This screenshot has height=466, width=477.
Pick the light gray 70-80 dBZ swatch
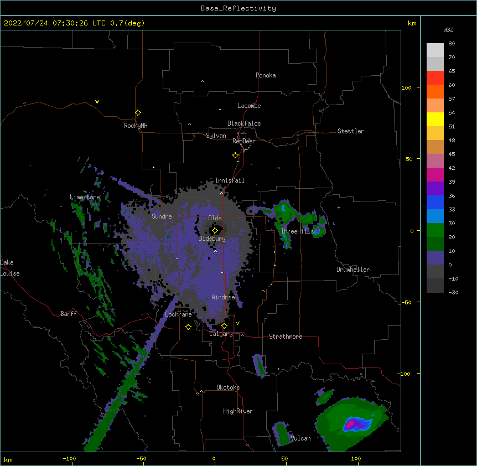(x=435, y=50)
